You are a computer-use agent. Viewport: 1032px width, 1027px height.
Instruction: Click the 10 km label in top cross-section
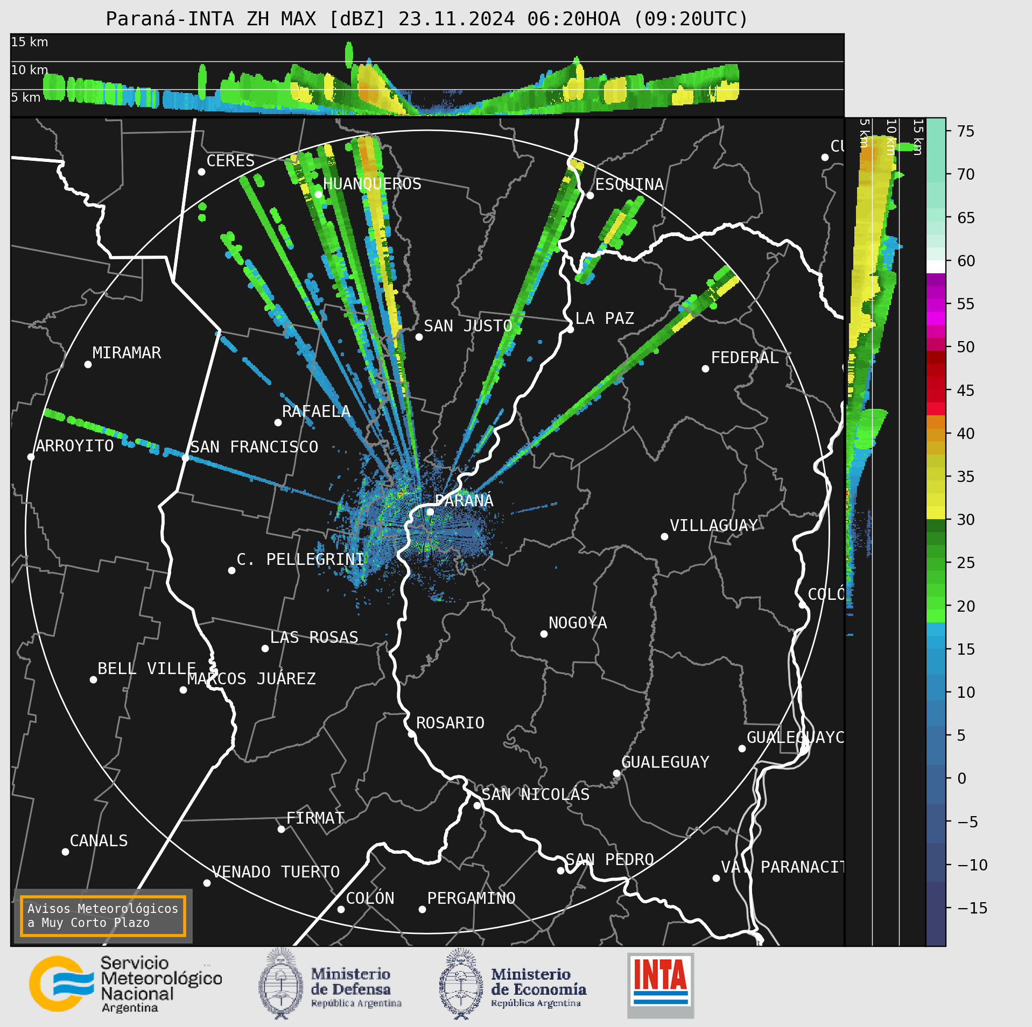point(30,70)
